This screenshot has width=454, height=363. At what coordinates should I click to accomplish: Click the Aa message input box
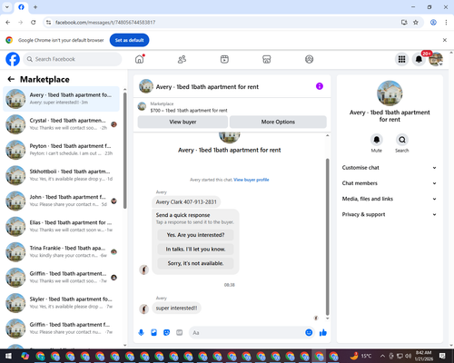pyautogui.click(x=247, y=333)
